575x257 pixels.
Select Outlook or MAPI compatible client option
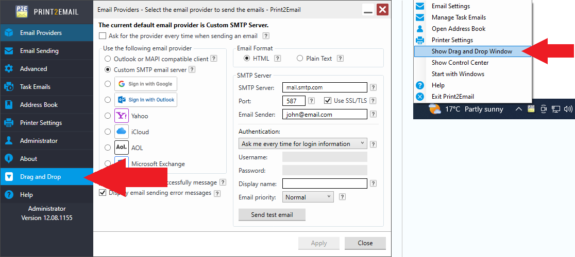coord(108,59)
